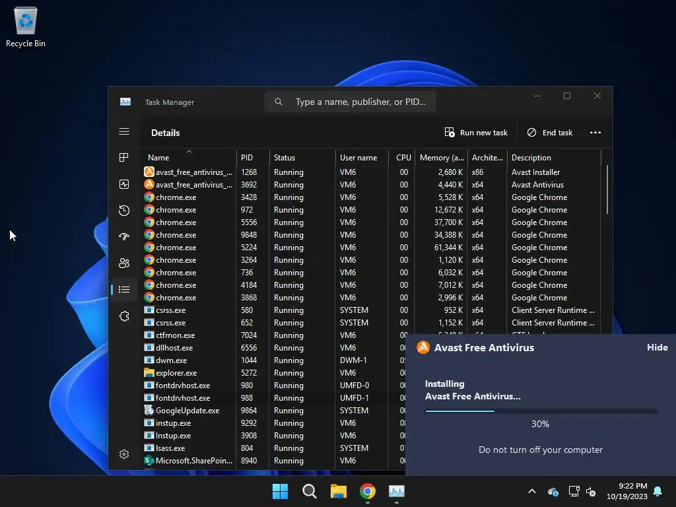This screenshot has width=676, height=507.
Task: Sort by the Architecture column header
Action: click(x=487, y=158)
